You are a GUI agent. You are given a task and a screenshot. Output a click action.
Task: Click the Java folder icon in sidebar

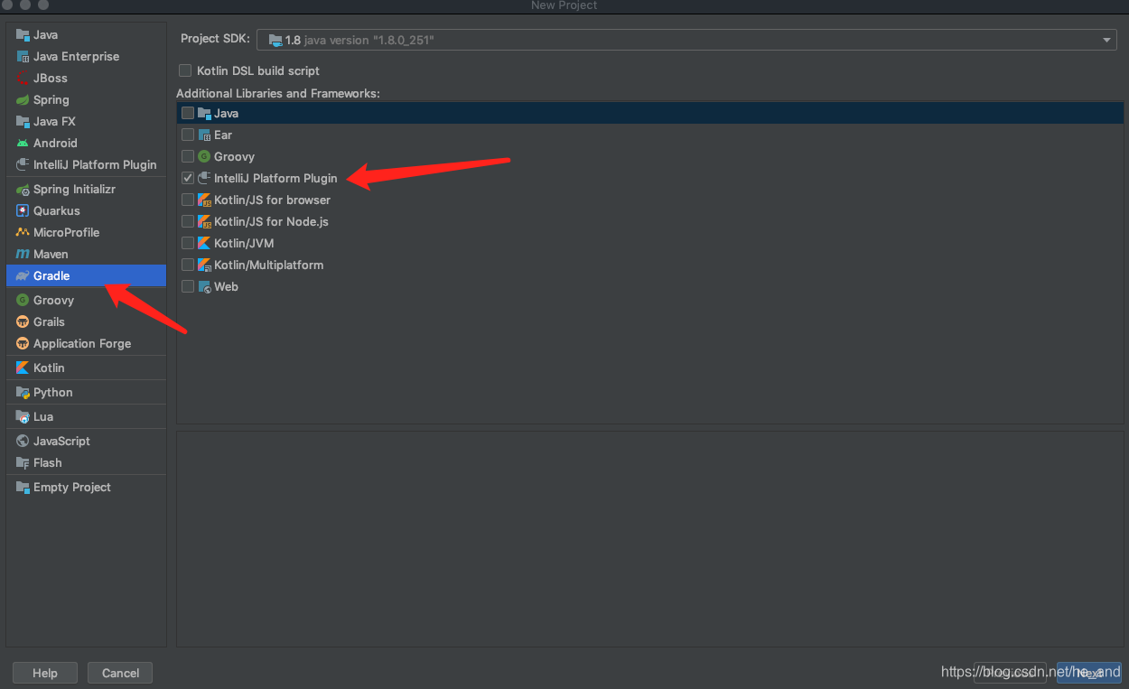pos(23,34)
